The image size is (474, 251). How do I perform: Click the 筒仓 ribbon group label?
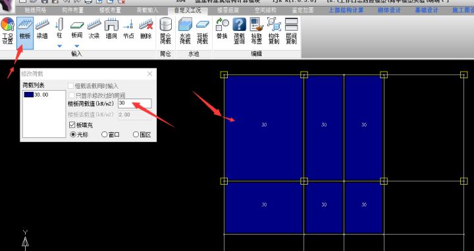point(165,54)
